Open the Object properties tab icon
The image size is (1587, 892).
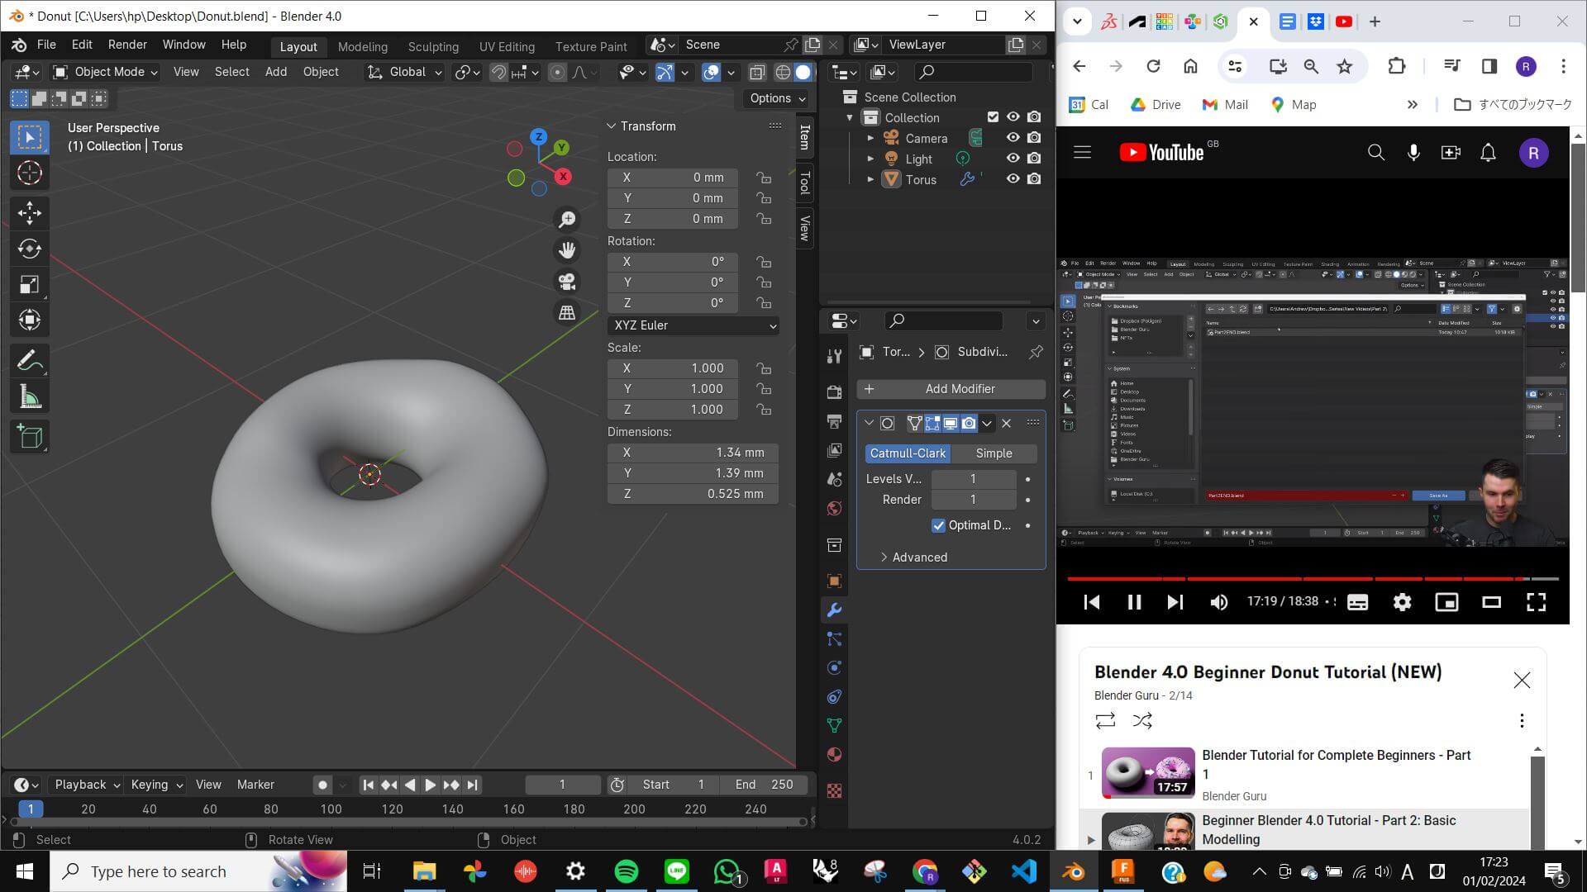(834, 581)
